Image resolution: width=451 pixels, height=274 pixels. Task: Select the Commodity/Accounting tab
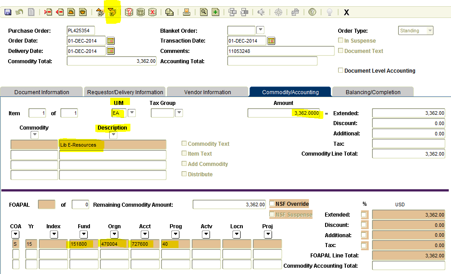pos(290,92)
